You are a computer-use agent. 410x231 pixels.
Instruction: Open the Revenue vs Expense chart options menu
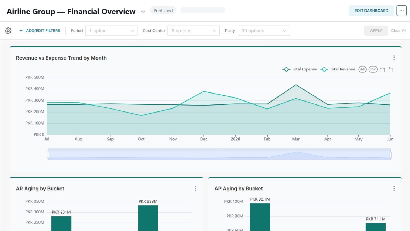(x=394, y=58)
